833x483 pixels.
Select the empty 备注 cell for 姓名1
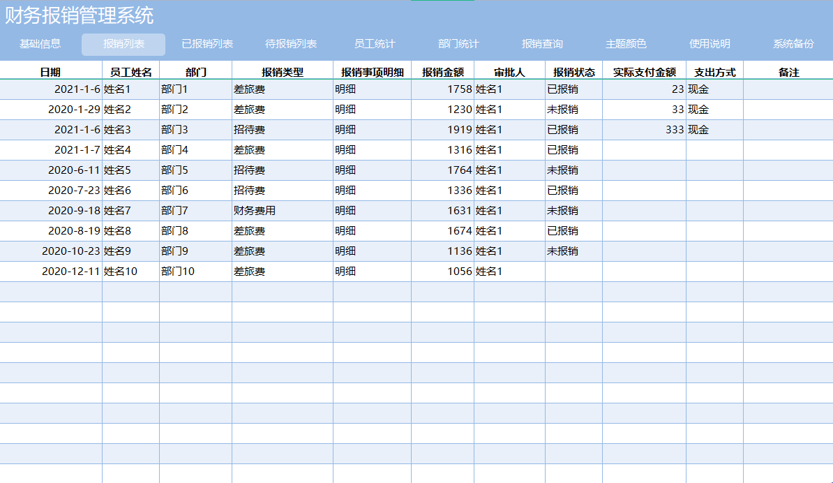pos(788,89)
